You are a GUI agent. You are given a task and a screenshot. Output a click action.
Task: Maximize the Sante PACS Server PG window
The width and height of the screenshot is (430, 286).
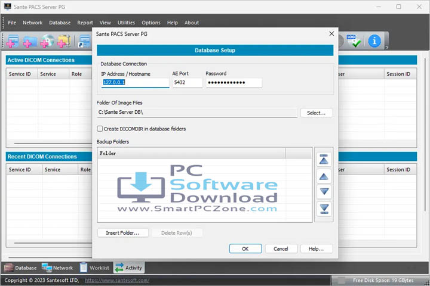(x=399, y=7)
